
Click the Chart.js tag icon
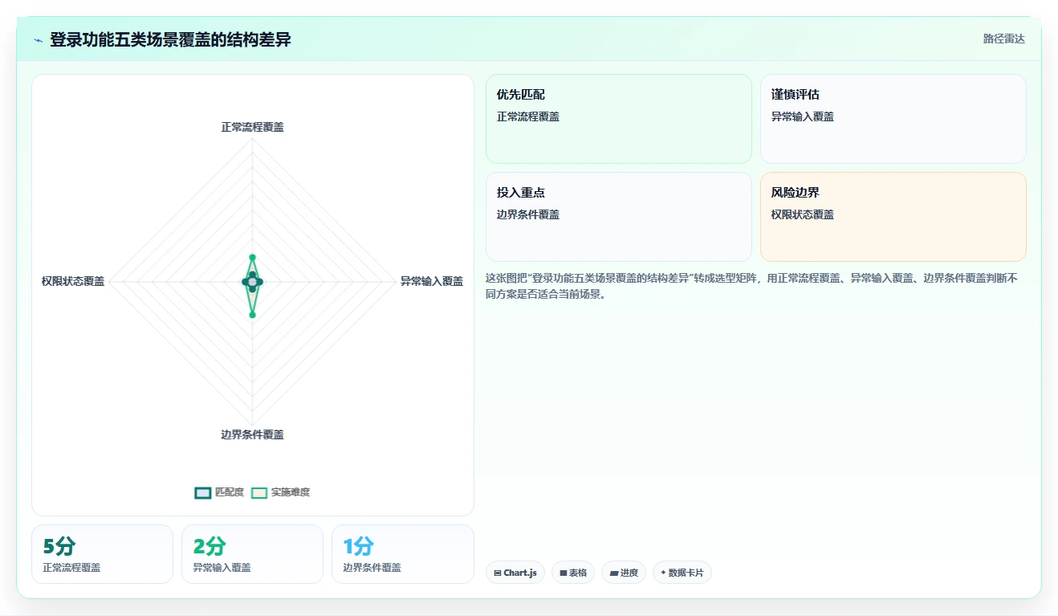tap(498, 573)
